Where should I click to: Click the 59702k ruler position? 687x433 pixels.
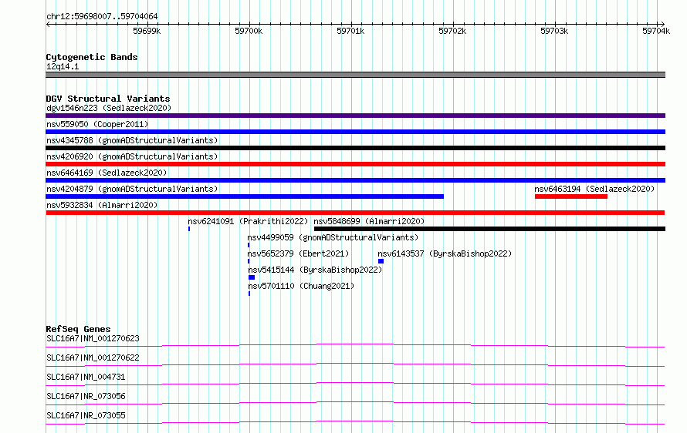(x=452, y=31)
